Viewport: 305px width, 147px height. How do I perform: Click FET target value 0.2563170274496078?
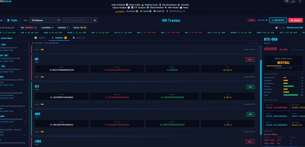pyautogui.click(x=172, y=97)
